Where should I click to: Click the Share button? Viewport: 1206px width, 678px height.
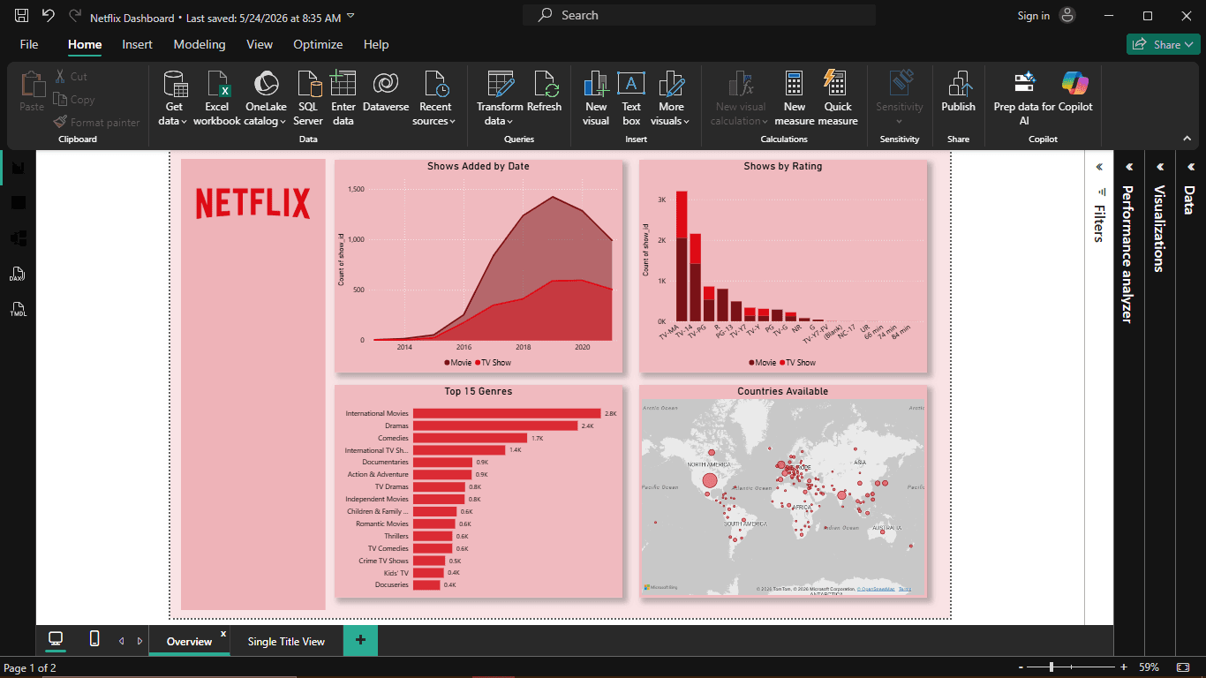[x=1163, y=44]
